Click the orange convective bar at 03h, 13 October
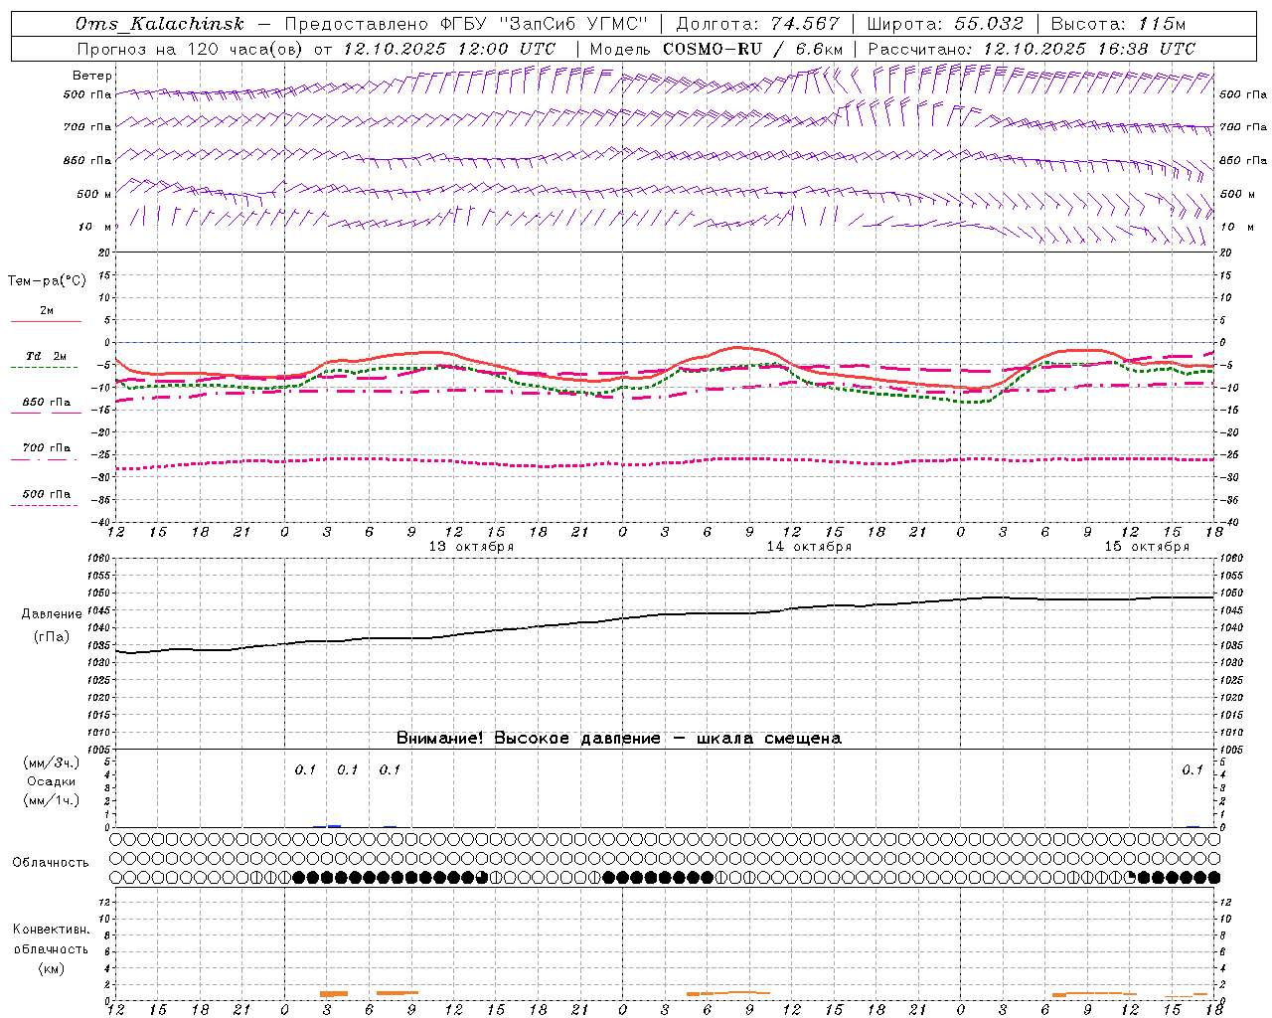 pyautogui.click(x=334, y=993)
